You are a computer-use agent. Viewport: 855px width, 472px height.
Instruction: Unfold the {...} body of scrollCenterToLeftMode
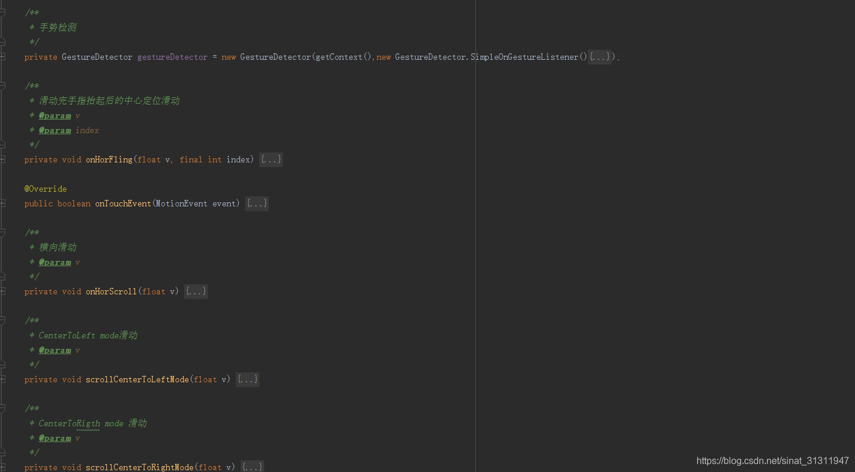[x=248, y=379]
